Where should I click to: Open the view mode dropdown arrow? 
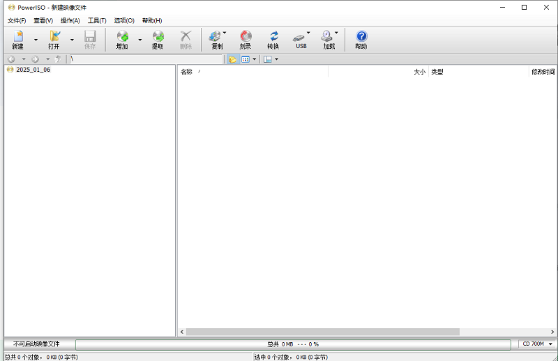click(x=255, y=60)
